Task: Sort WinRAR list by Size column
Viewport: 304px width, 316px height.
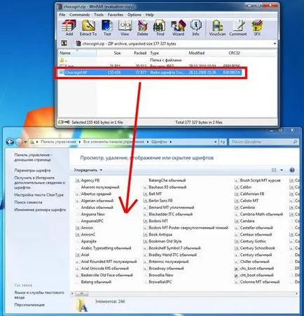Action: pyautogui.click(x=117, y=53)
